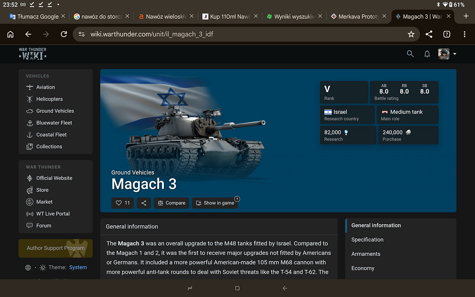
Task: Reload the page with the refresh icon
Action: click(x=64, y=34)
